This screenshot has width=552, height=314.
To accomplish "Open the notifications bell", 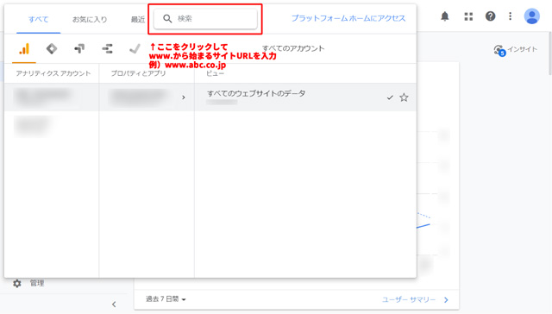I will coord(445,16).
